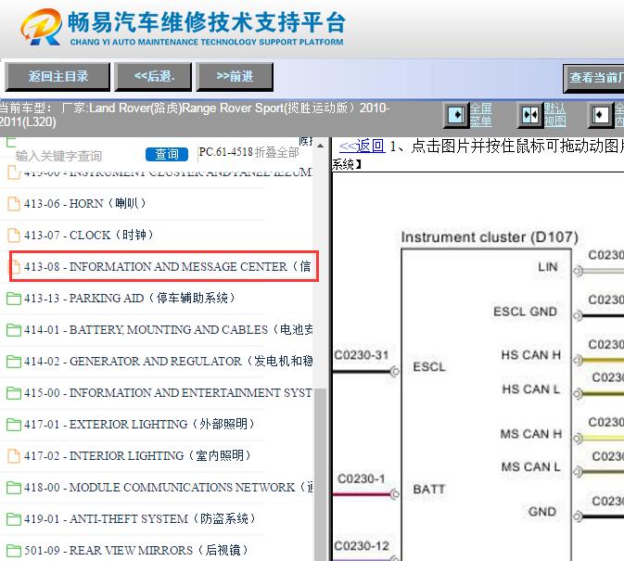Open the 默认视图 text link
Screen dimensions: 624x561
pyautogui.click(x=555, y=115)
